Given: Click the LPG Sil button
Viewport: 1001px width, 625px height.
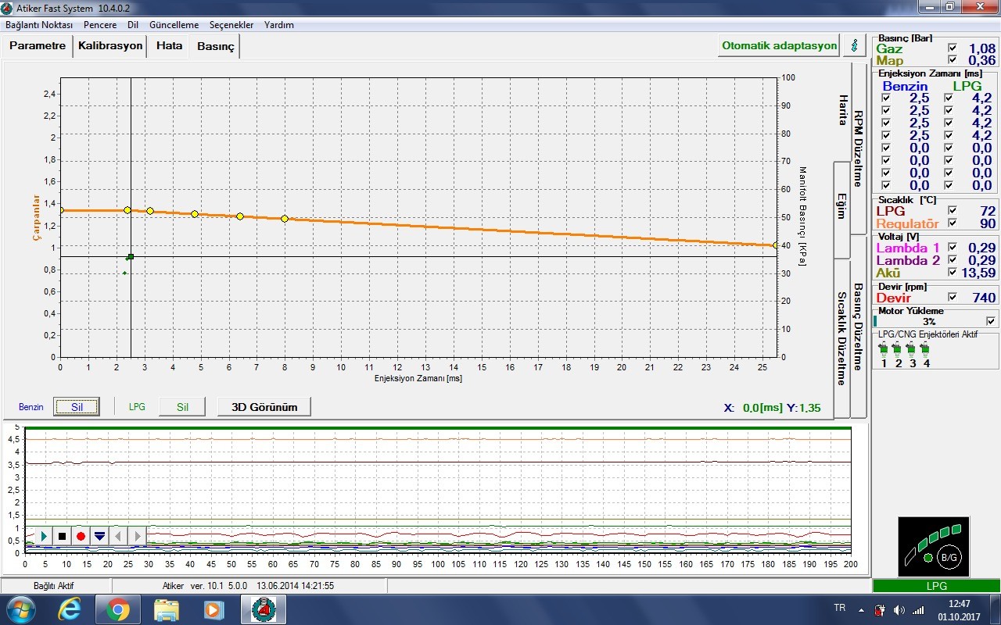Looking at the screenshot, I should (182, 407).
